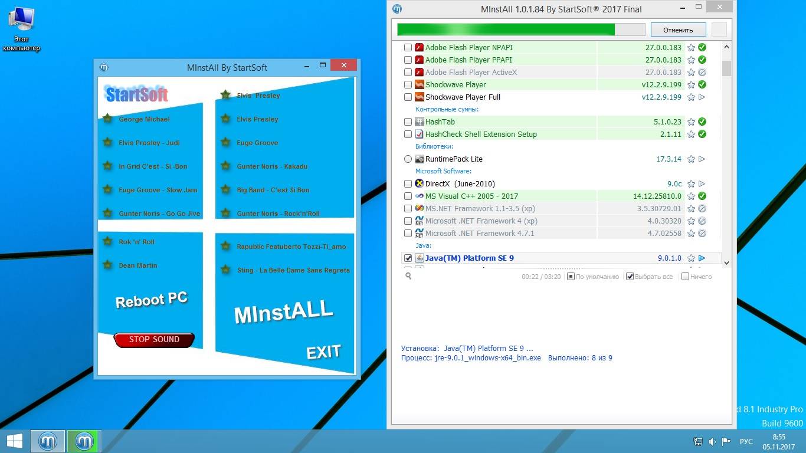The height and width of the screenshot is (453, 806).
Task: Click the star icon beside Dean Martin
Action: coord(107,265)
